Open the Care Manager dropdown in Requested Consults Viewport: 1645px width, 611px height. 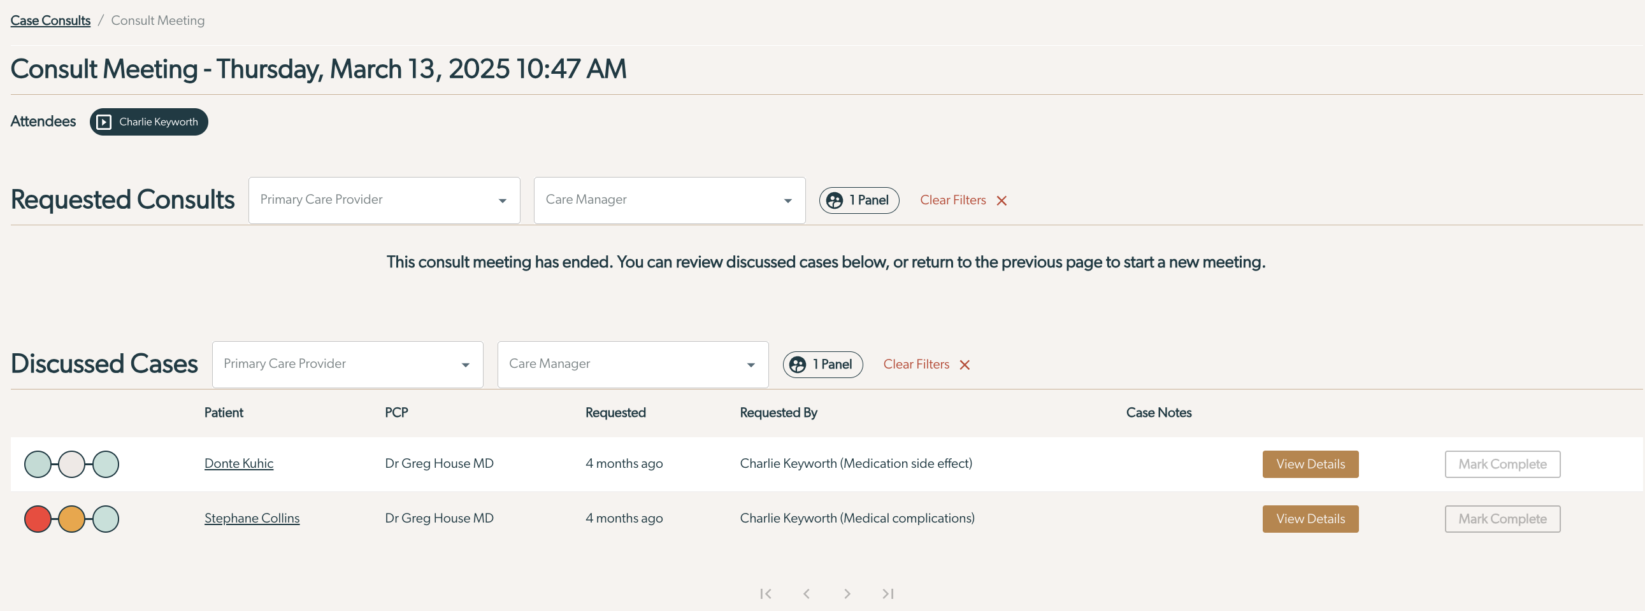coord(669,200)
